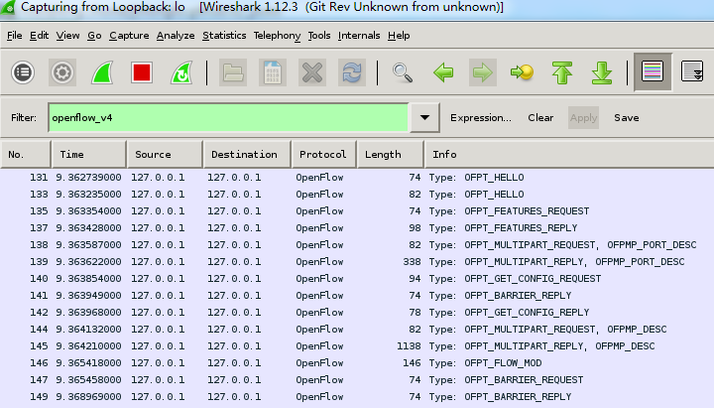
Task: Select packet 144 OFPT_MULTIPART_REQUEST, OFPMP_DESC row
Action: (357, 330)
